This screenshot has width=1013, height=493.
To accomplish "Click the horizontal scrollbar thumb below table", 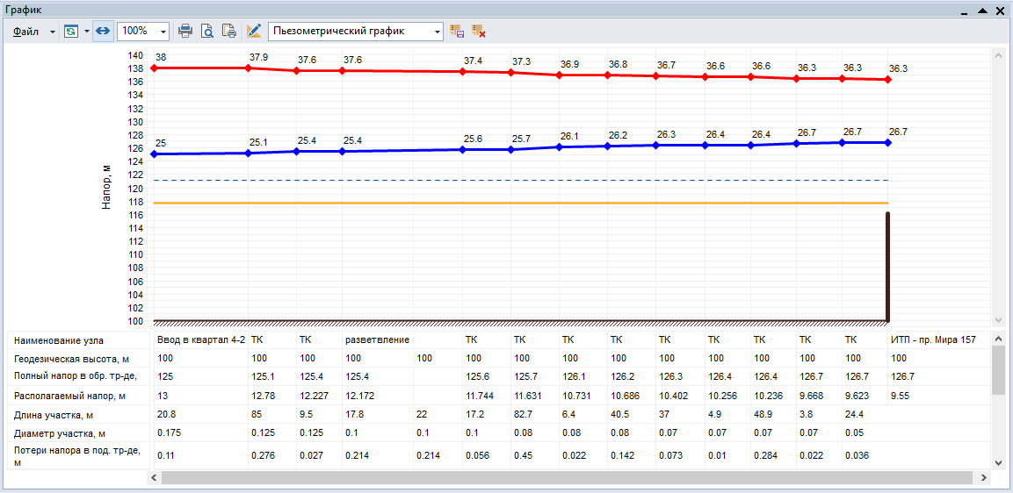I will pyautogui.click(x=567, y=477).
